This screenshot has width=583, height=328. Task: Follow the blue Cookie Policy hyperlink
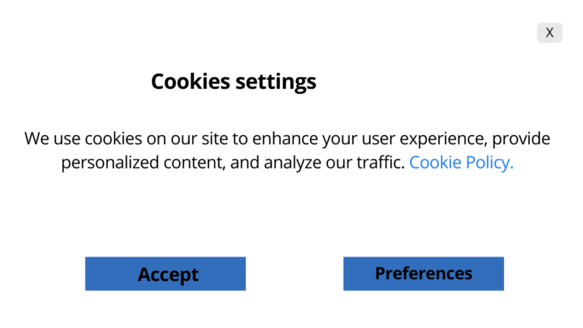click(x=461, y=162)
